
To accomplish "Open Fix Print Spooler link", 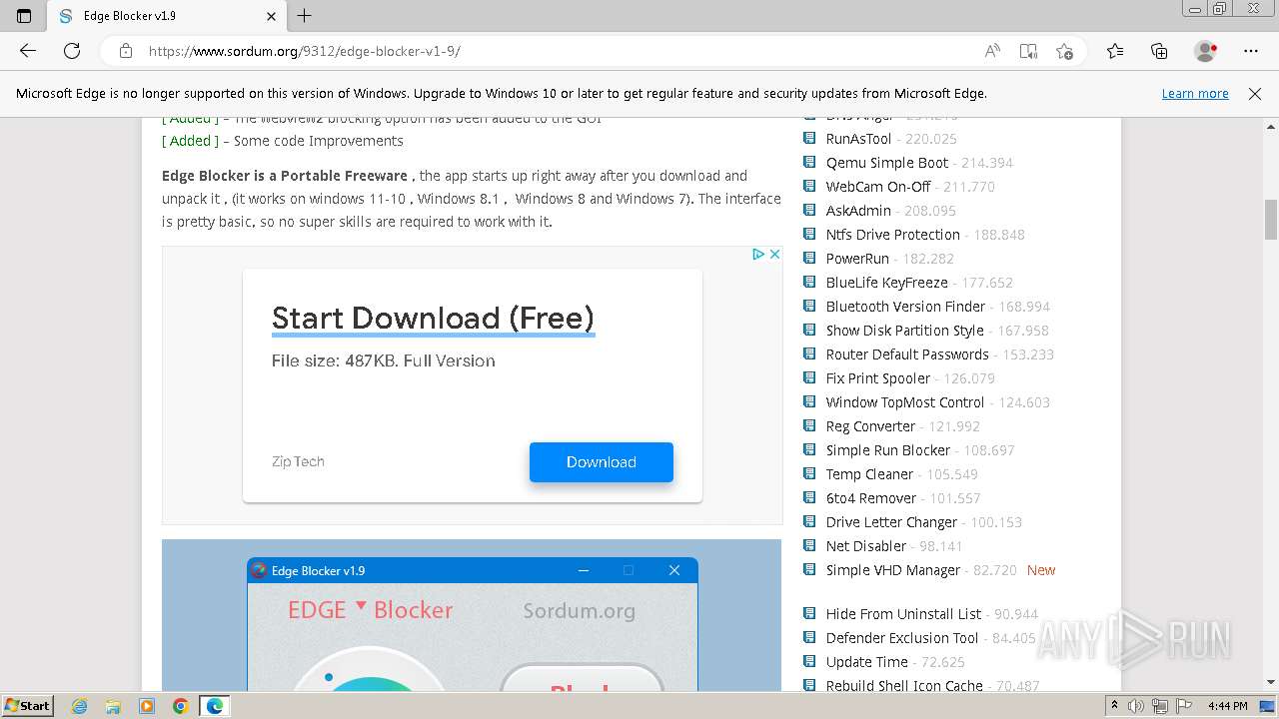I will 878,378.
